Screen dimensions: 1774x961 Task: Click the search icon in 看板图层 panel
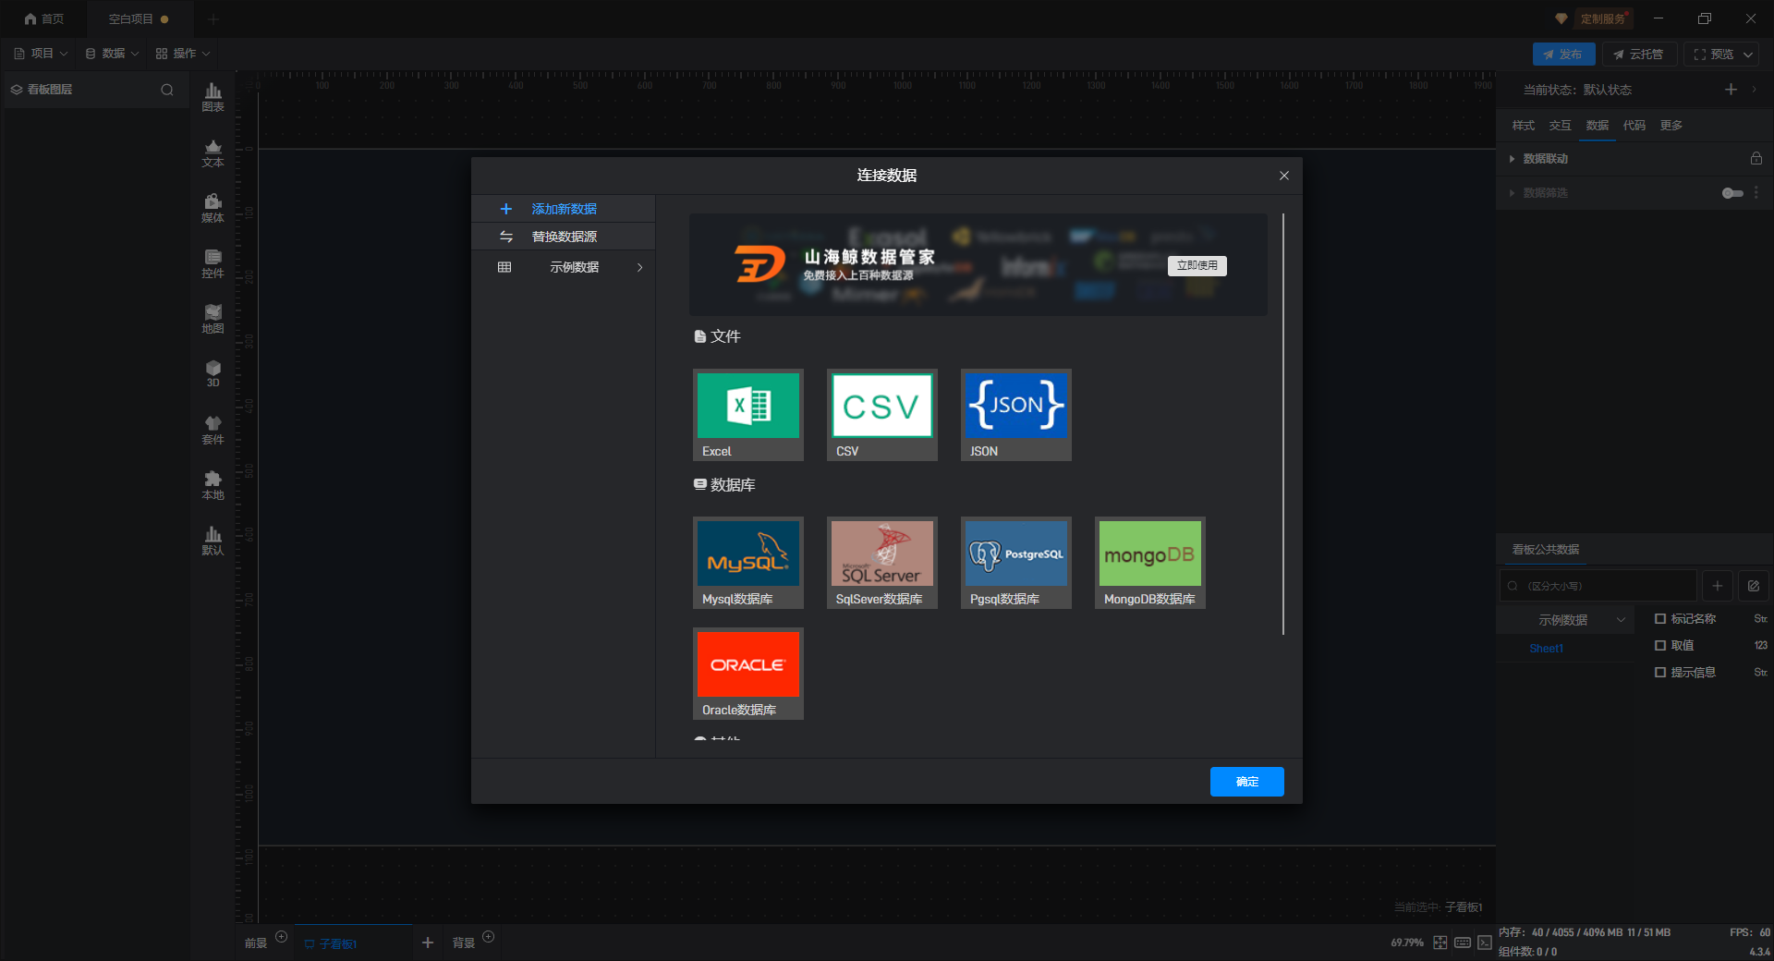[x=167, y=90]
